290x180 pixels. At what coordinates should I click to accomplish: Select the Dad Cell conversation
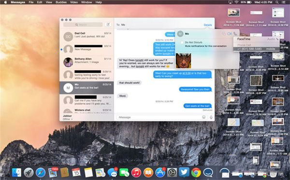click(87, 37)
